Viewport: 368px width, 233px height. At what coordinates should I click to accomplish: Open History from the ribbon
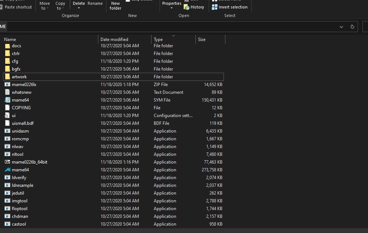click(194, 7)
